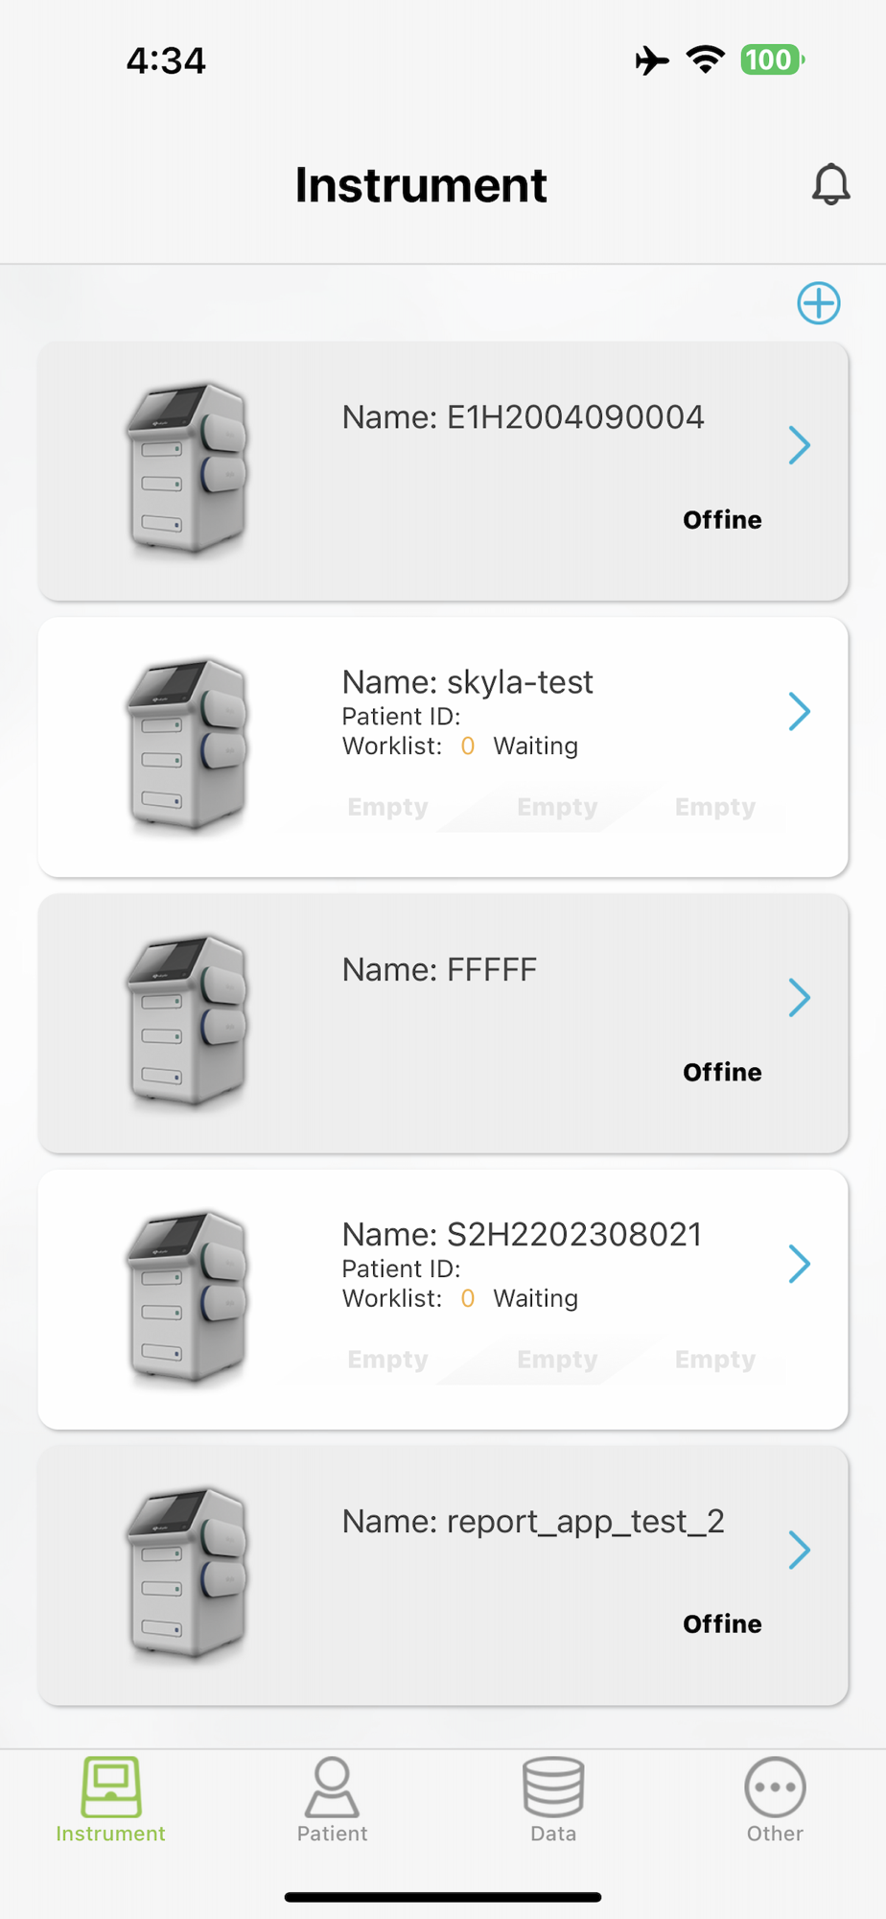The height and width of the screenshot is (1919, 886).
Task: Open skyla-test instrument chevron
Action: [799, 712]
